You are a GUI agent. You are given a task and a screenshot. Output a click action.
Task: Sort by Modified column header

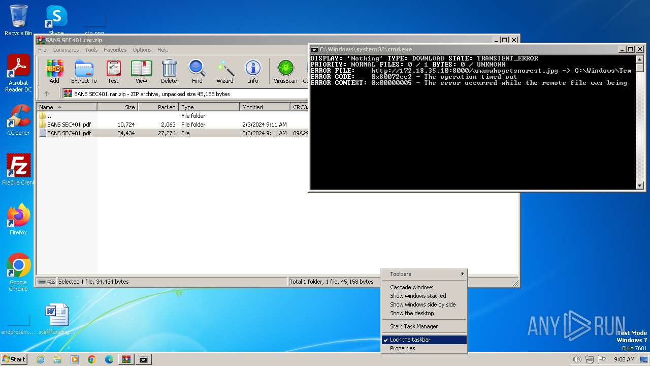point(265,107)
